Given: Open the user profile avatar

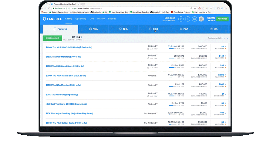Looking at the screenshot, I should click(201, 19).
